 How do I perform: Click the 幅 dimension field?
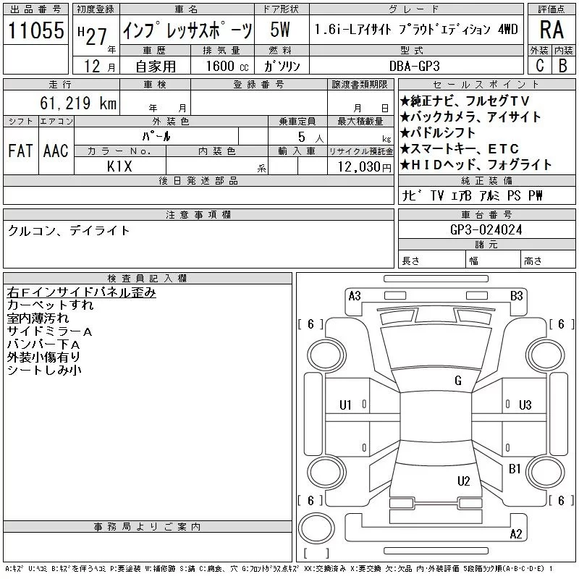click(493, 261)
